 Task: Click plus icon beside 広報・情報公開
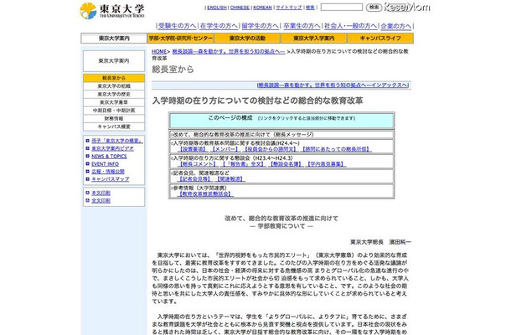click(87, 172)
